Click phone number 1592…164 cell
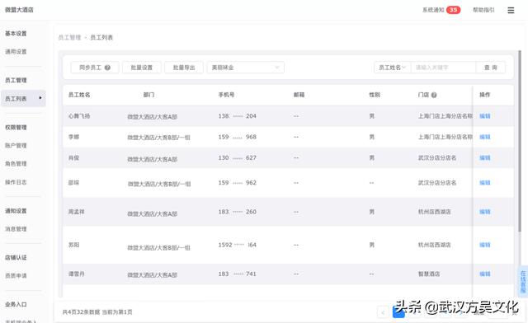528x323 pixels. pyautogui.click(x=237, y=245)
